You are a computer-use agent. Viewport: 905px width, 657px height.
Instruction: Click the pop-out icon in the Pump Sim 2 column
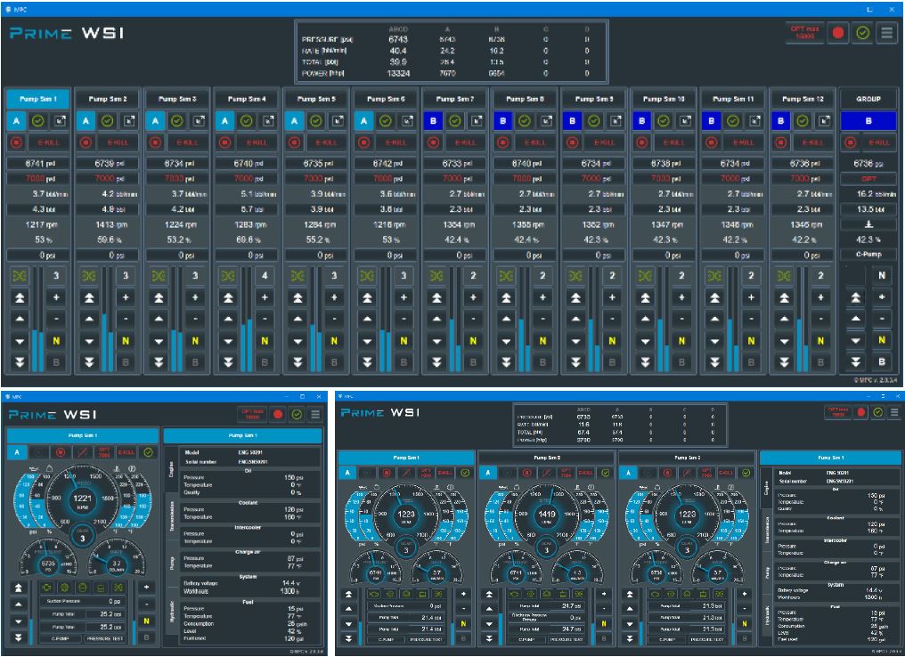click(130, 120)
